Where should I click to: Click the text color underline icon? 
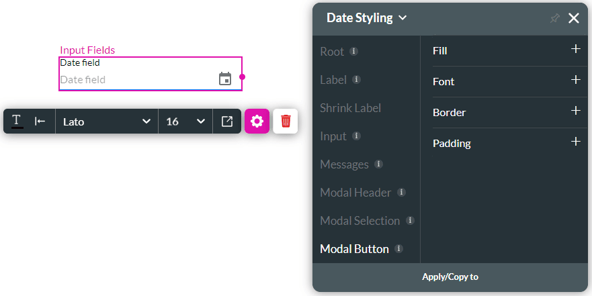coord(17,121)
